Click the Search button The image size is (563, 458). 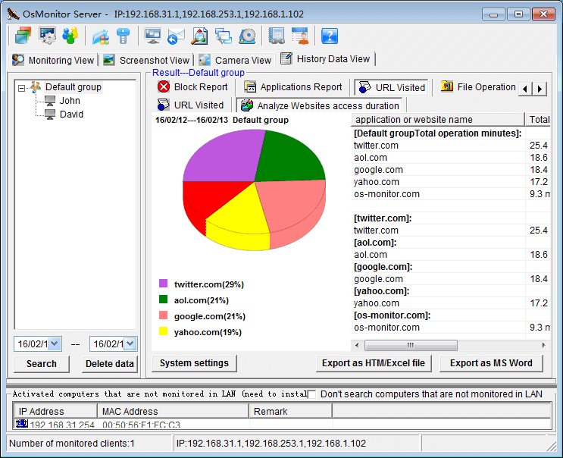[41, 364]
